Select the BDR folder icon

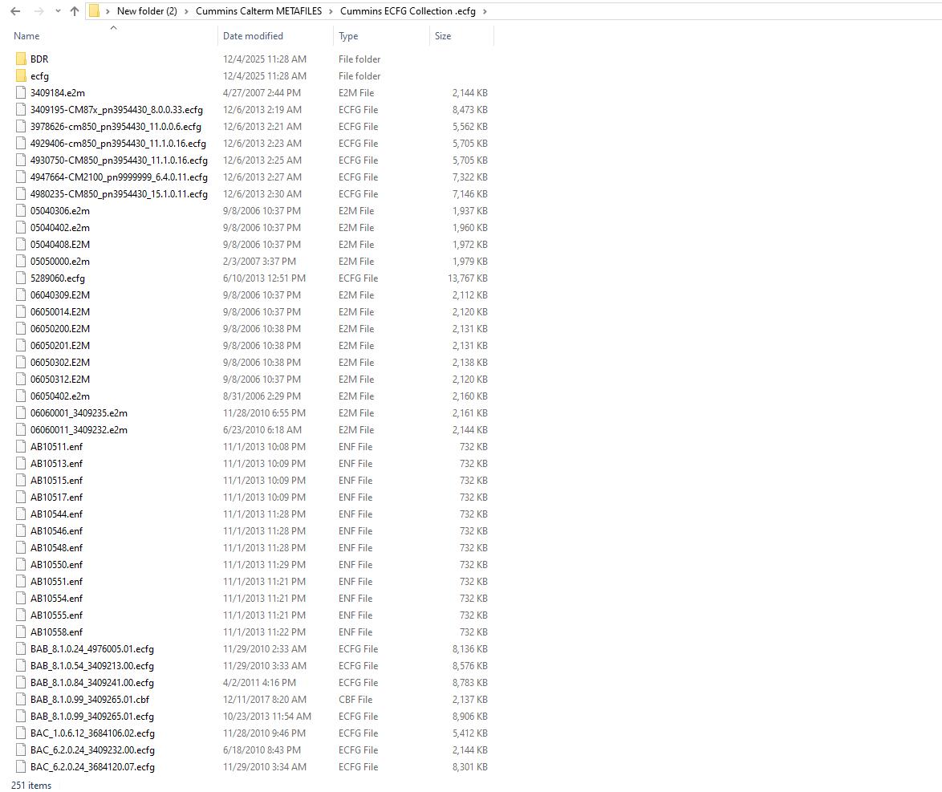coord(21,59)
